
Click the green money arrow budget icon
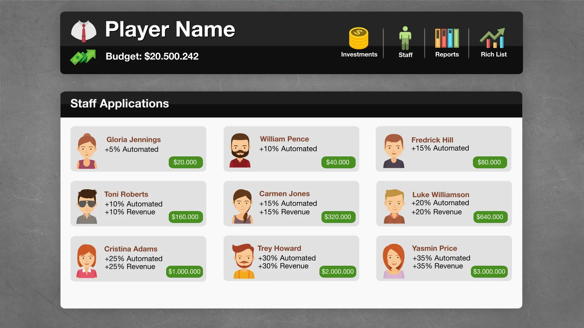coord(83,57)
